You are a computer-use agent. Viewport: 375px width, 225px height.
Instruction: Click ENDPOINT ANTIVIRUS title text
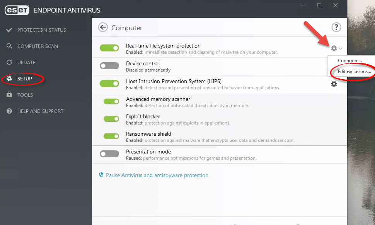67,10
